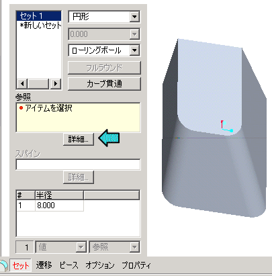Click the アイテムを選択 reference collector

(x=78, y=118)
